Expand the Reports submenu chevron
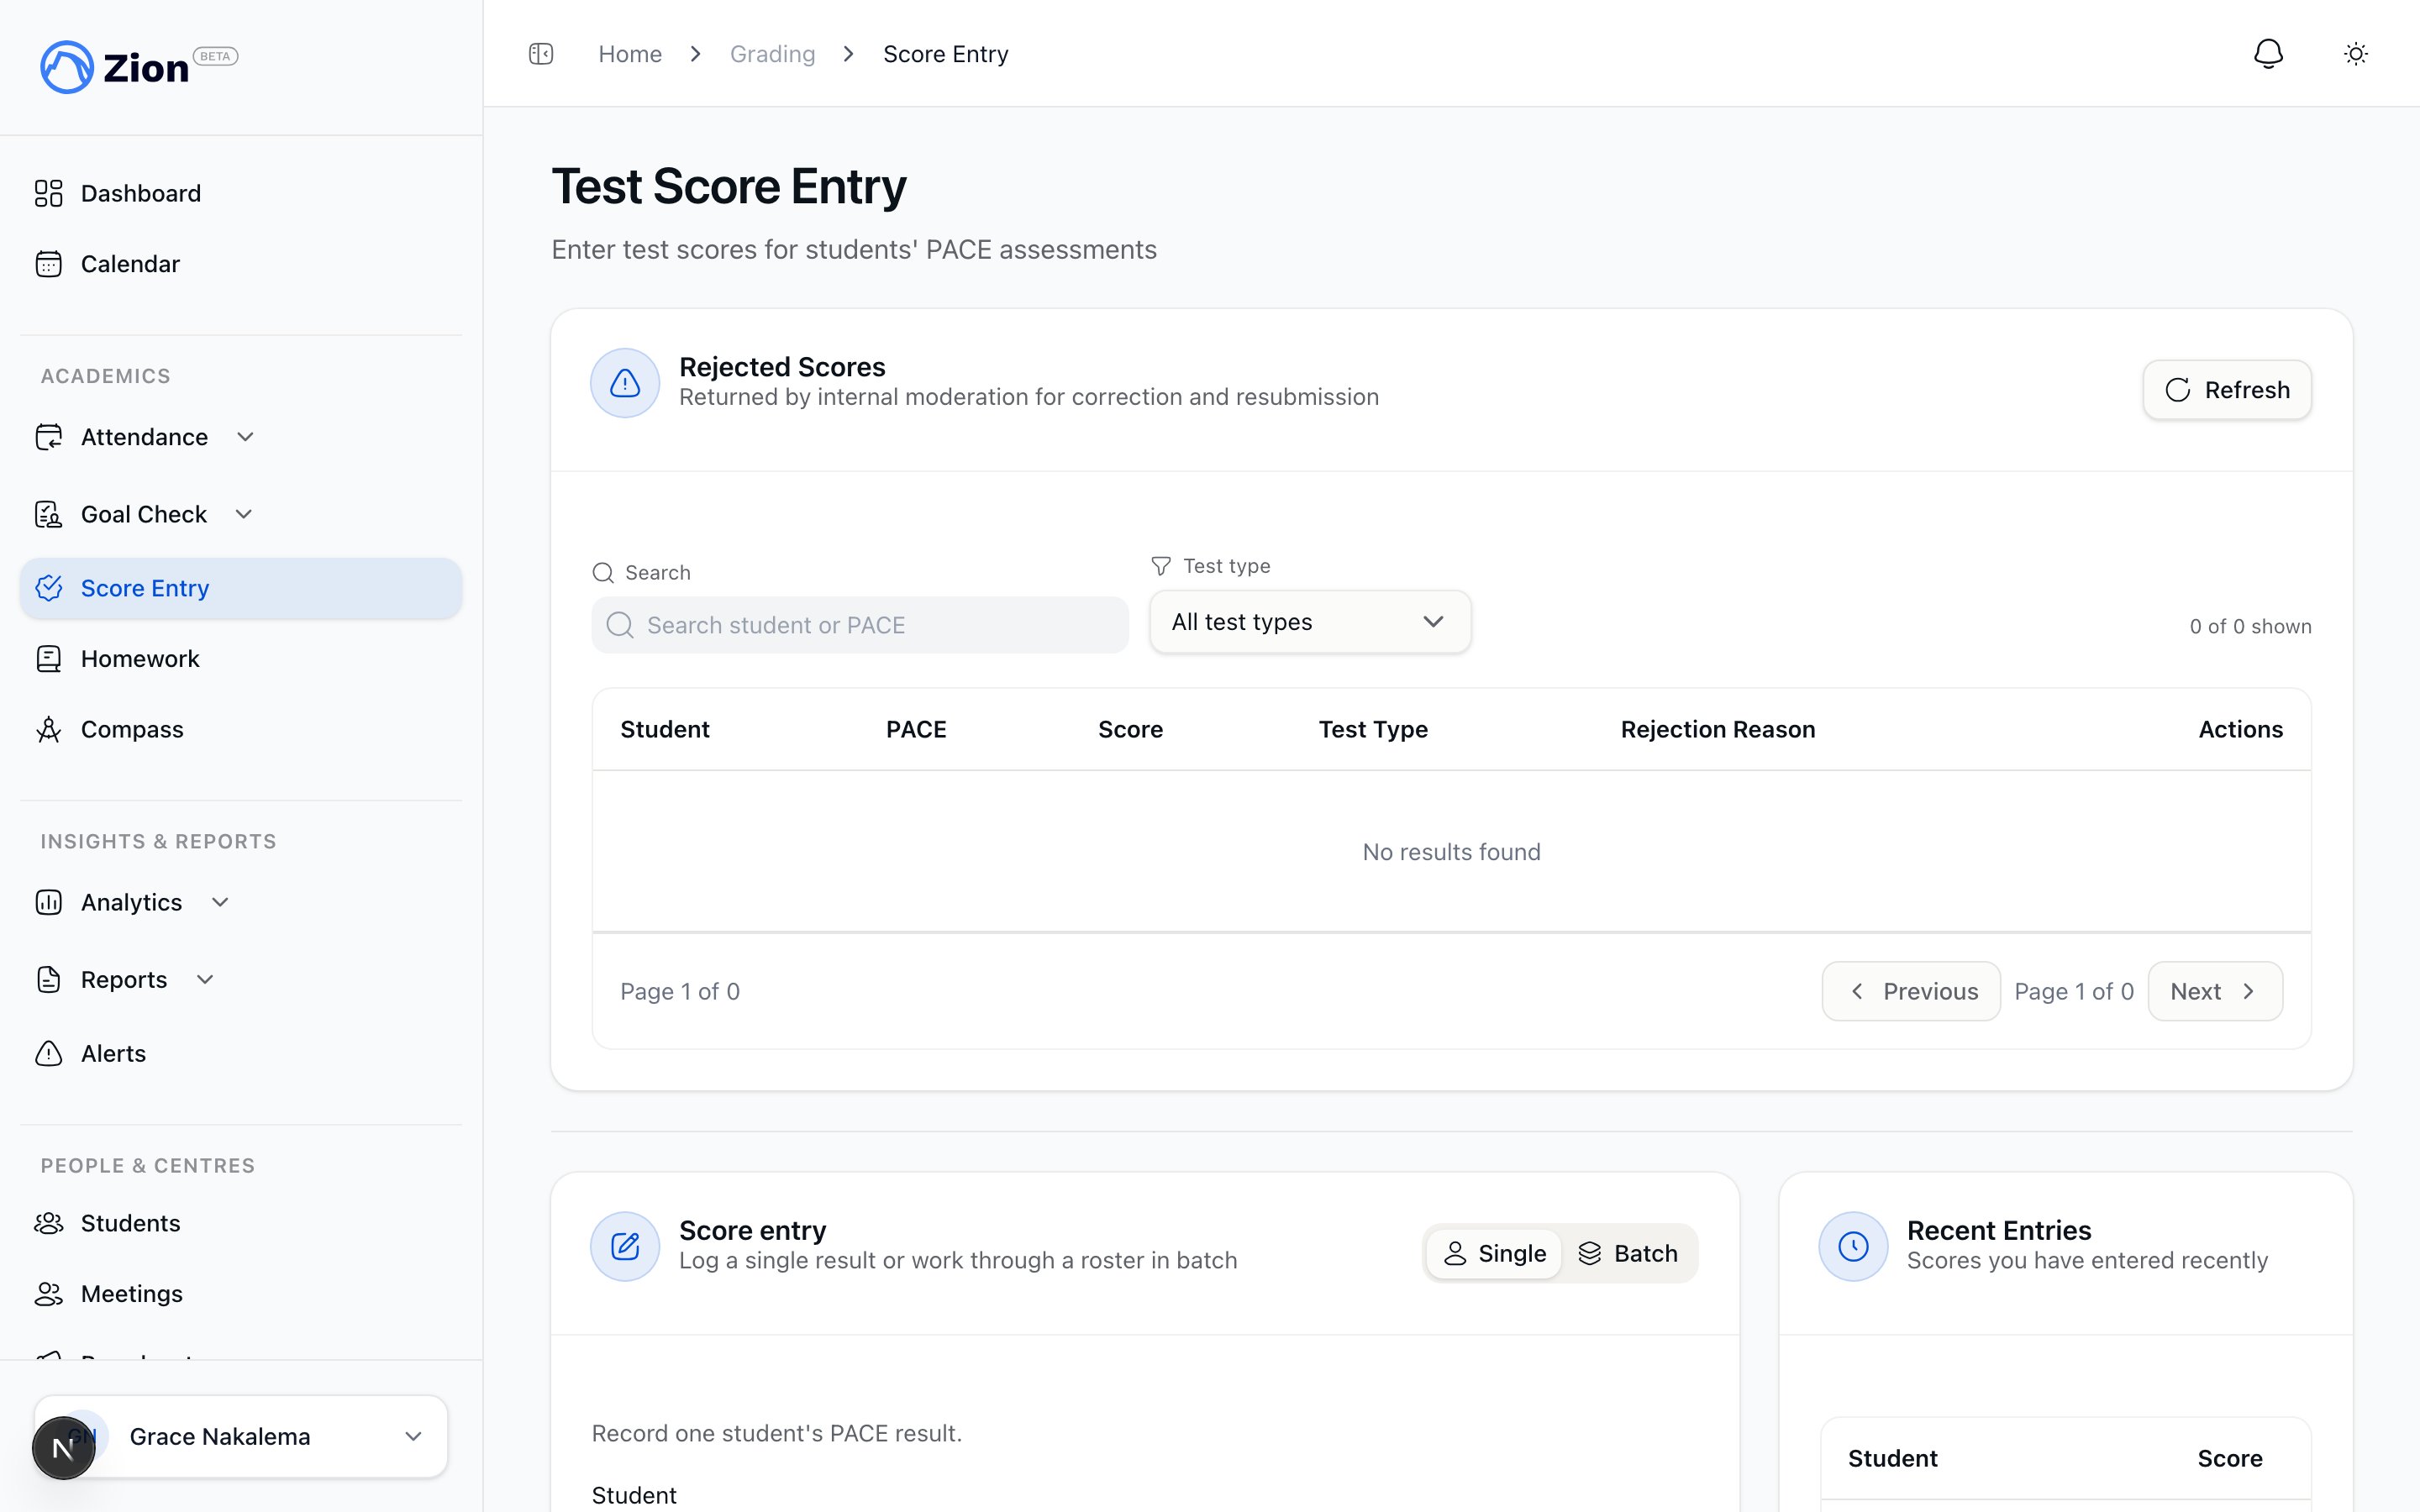The height and width of the screenshot is (1512, 2420). click(x=205, y=980)
